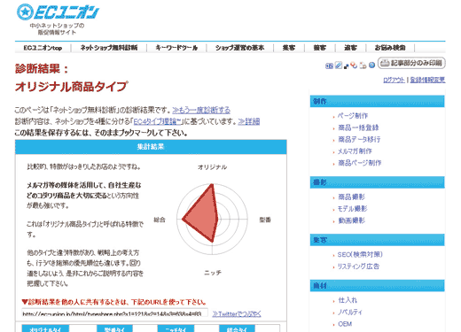Open 動画撮影 in the sidebar
The height and width of the screenshot is (332, 461).
coord(351,220)
